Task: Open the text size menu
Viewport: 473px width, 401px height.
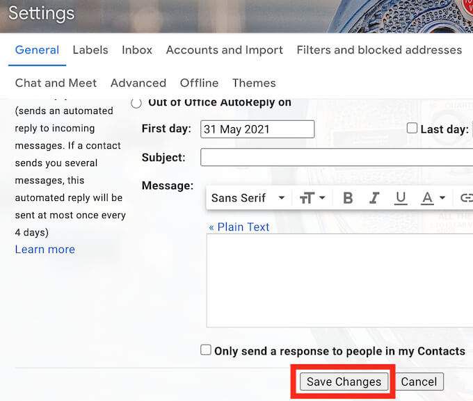Action: click(x=307, y=198)
